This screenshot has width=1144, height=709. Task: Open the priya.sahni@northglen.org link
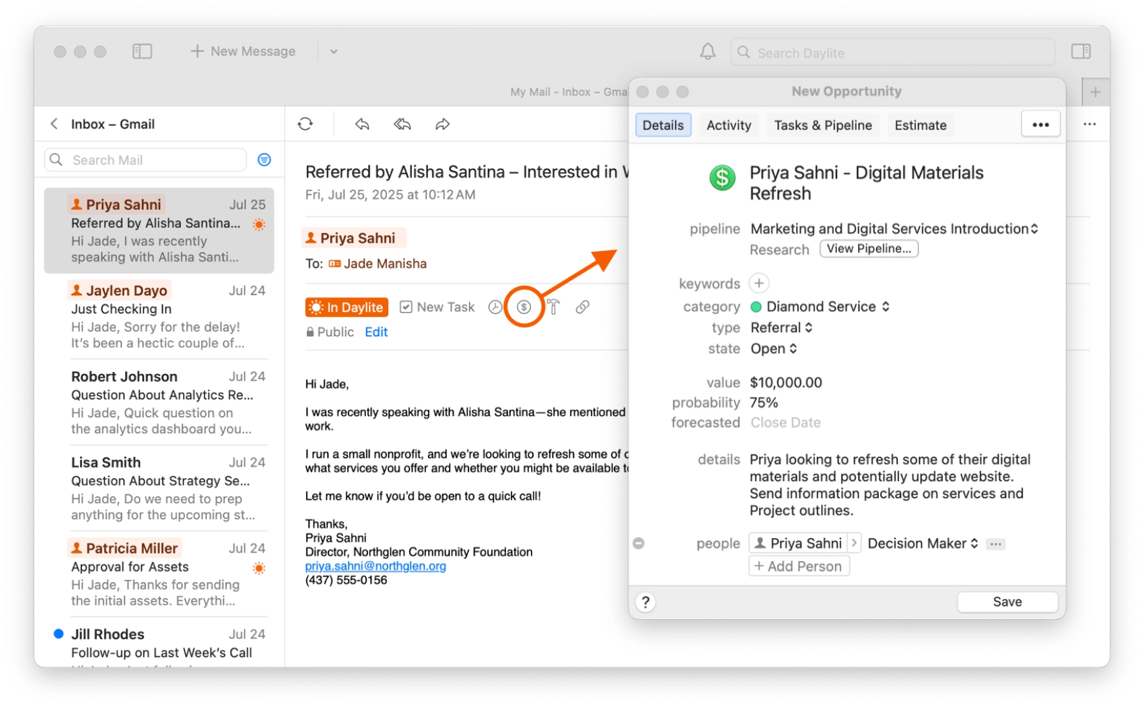(x=376, y=566)
